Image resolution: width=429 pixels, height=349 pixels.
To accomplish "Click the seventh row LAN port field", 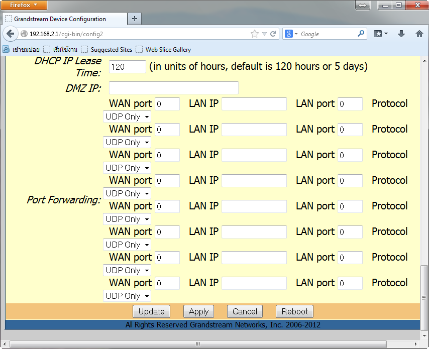I will click(350, 258).
